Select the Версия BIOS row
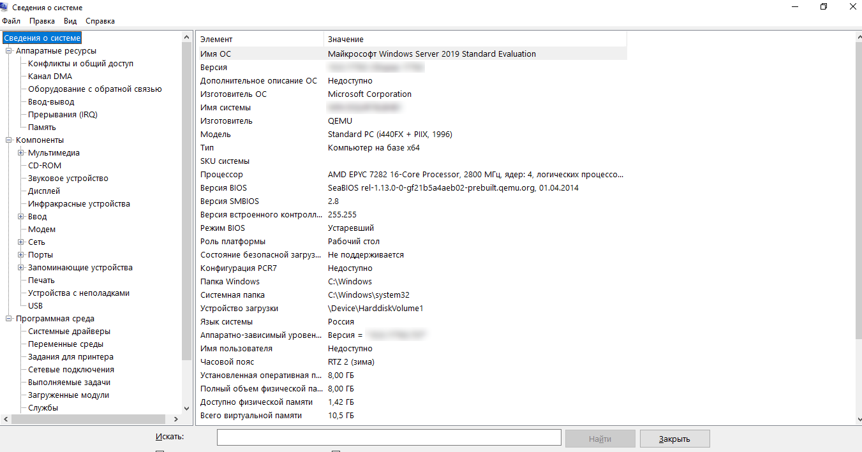 (x=412, y=188)
